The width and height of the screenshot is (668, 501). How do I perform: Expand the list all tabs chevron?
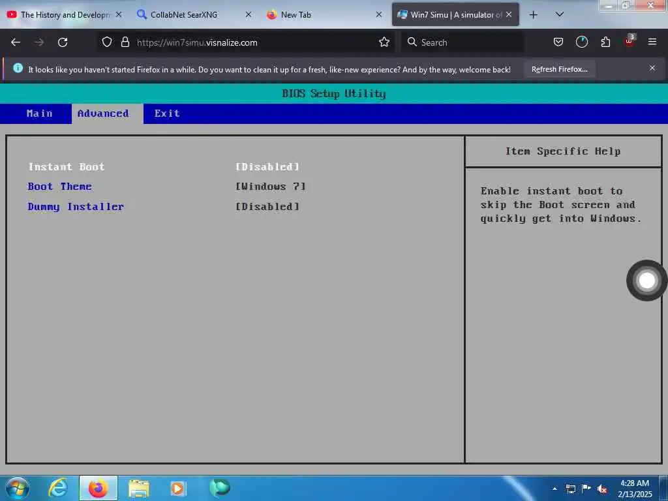[x=559, y=15]
